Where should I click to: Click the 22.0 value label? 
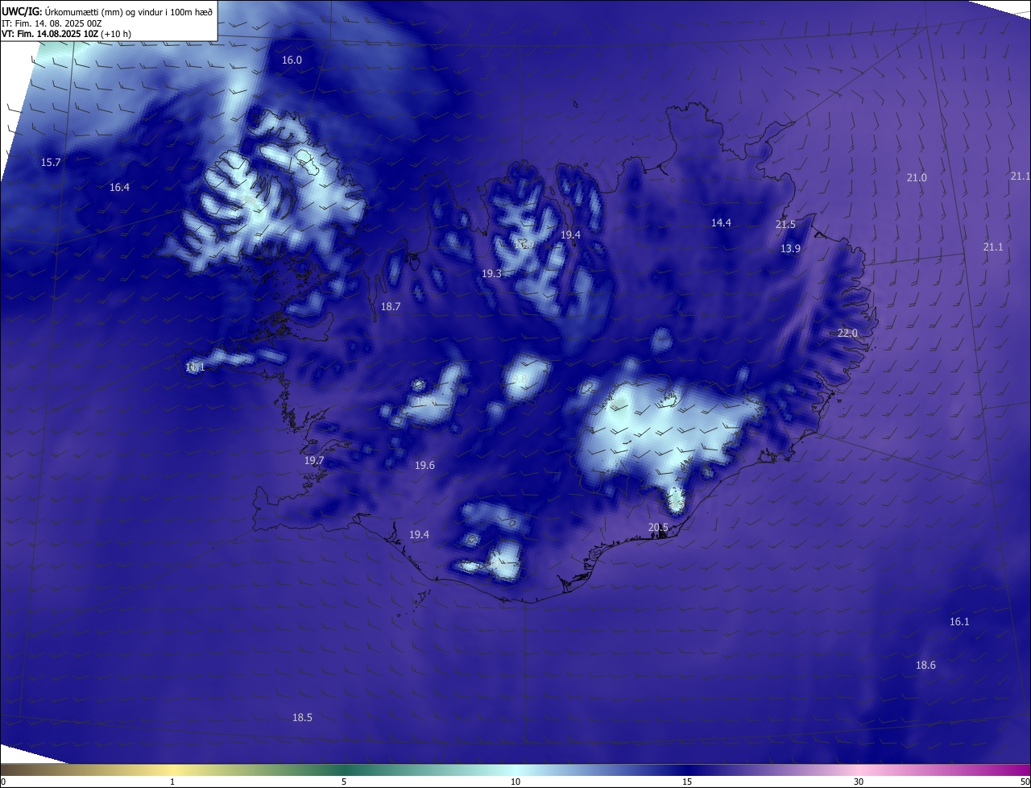847,333
